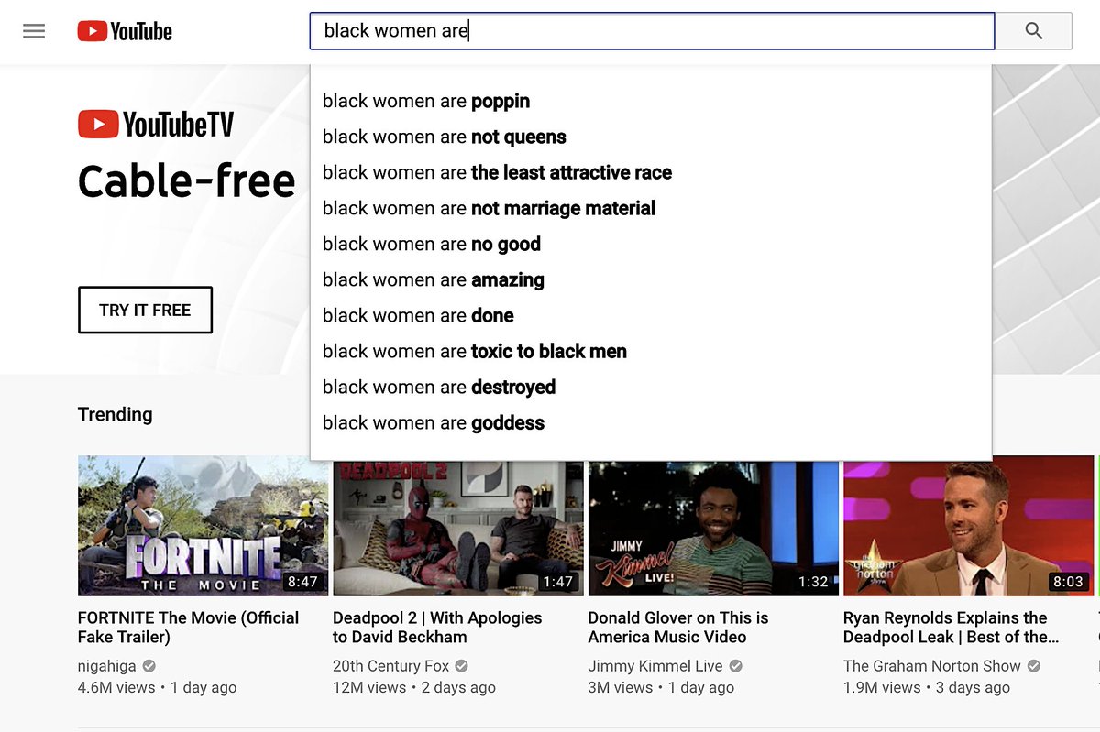Select suggestion ending 'toxic to black men'
Image resolution: width=1100 pixels, height=732 pixels.
point(651,351)
